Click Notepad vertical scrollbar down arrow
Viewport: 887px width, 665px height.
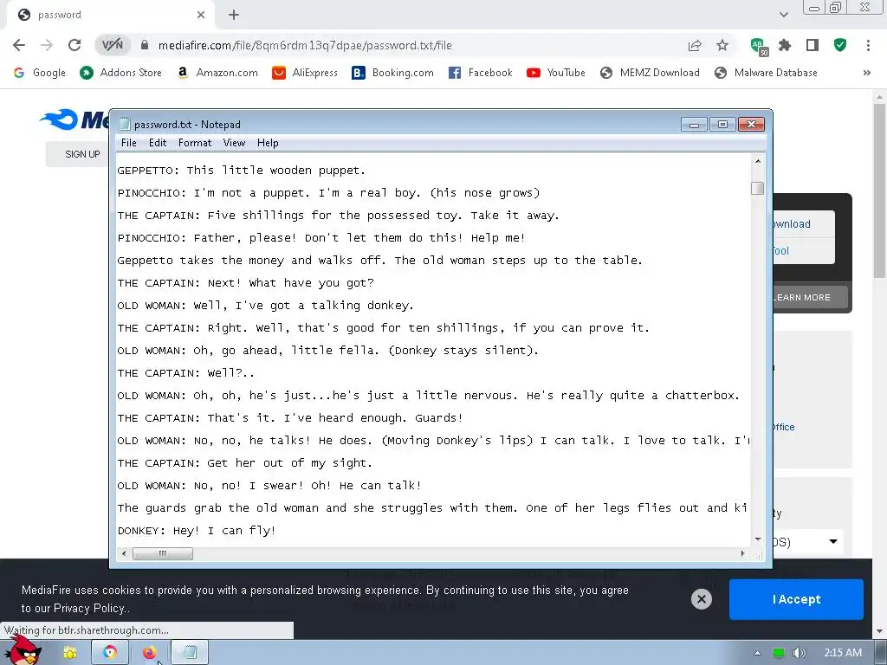[x=757, y=540]
